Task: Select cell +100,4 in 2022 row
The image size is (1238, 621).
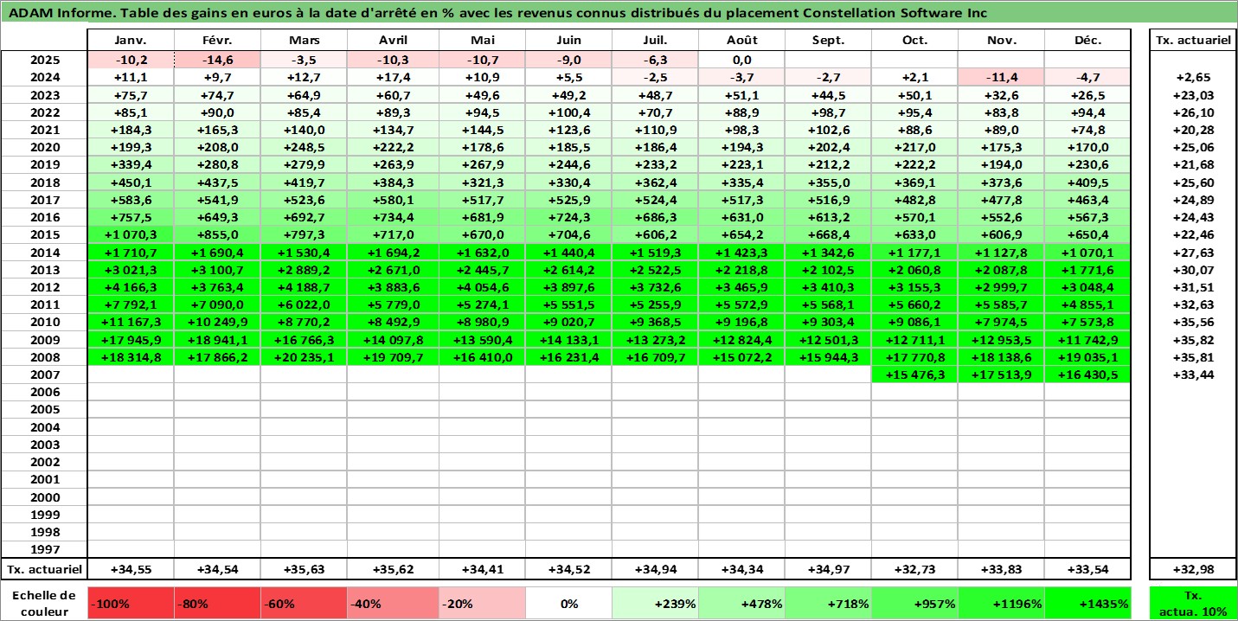Action: 568,112
